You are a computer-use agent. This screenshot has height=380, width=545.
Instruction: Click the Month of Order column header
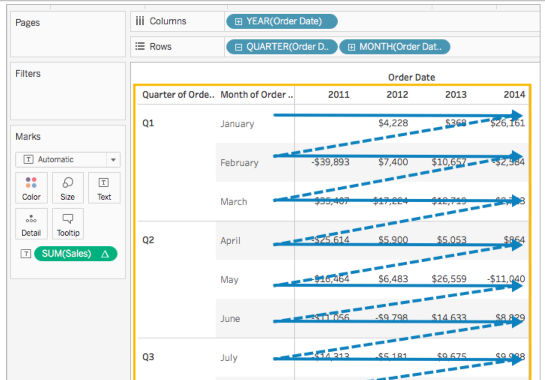point(256,94)
